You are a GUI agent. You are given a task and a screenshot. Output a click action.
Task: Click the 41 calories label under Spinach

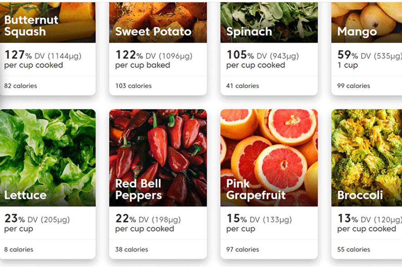[243, 86]
